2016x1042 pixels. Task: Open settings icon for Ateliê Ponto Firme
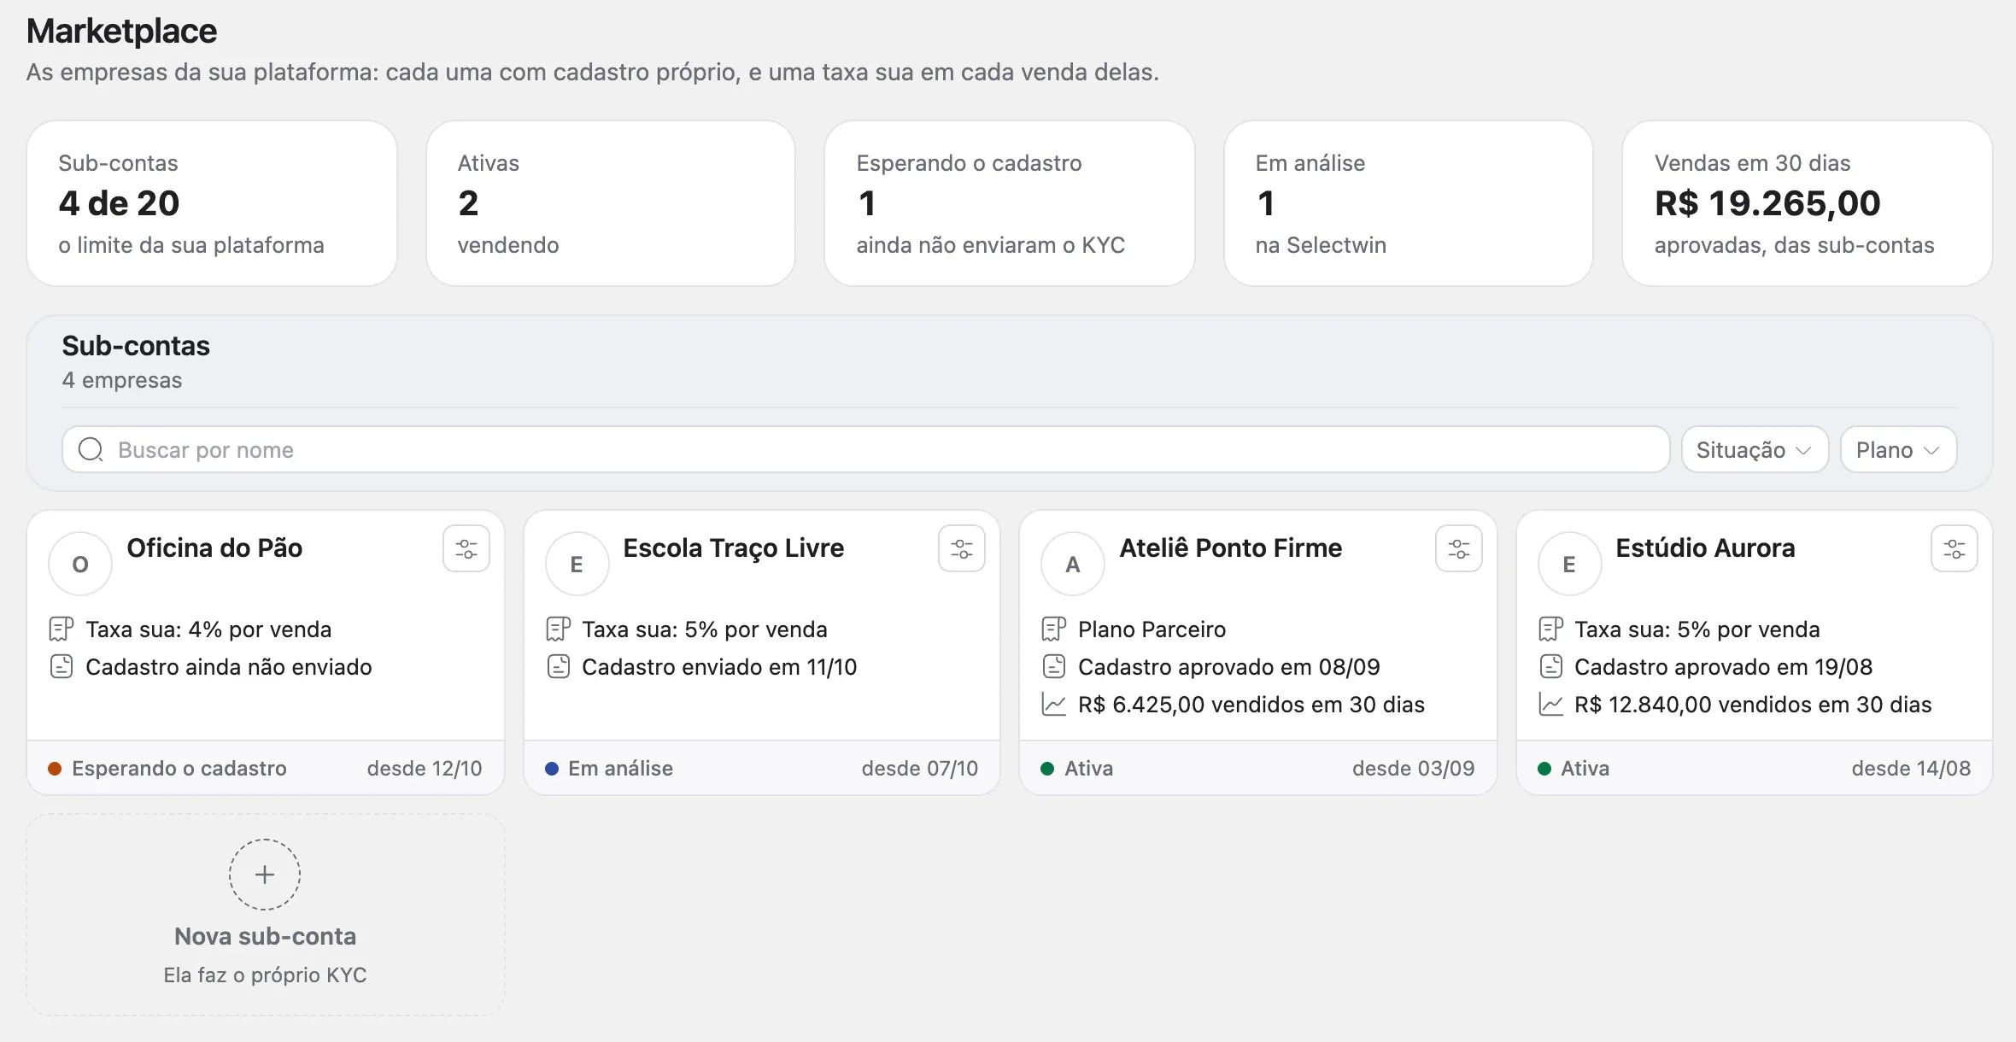(1459, 548)
